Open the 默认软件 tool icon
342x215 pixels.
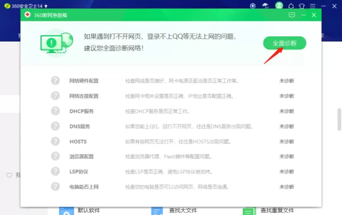[x=67, y=211]
